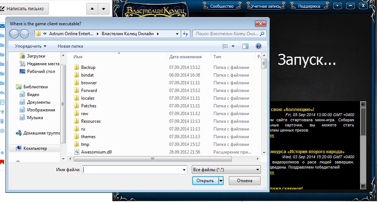This screenshot has height=203, width=378.
Task: Open the file name history dropdown
Action: pos(184,170)
